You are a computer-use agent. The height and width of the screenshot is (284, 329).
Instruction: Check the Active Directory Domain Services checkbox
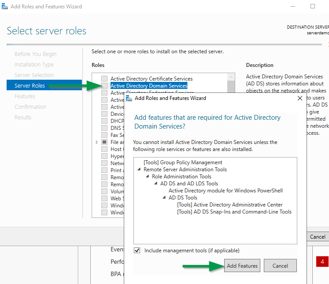[x=104, y=86]
